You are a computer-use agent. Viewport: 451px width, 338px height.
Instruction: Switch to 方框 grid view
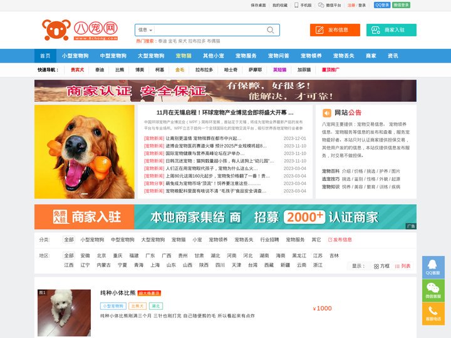pos(381,266)
